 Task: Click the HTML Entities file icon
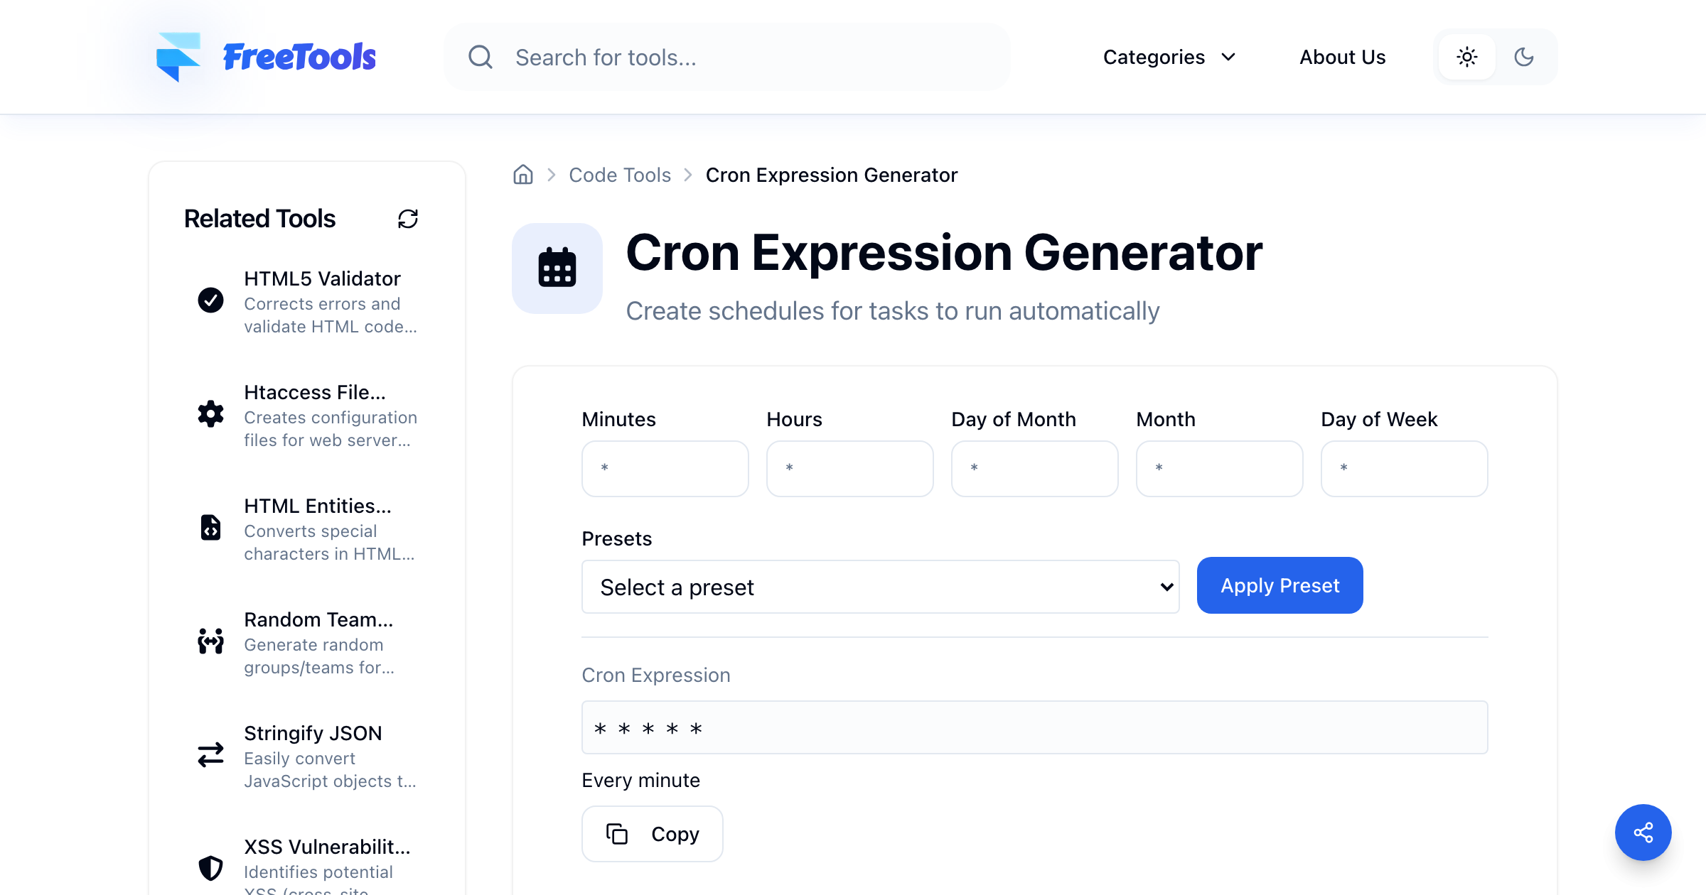tap(210, 527)
